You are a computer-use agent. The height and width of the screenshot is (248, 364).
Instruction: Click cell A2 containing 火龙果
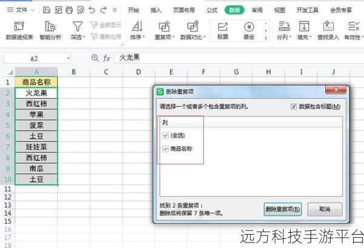tap(36, 93)
